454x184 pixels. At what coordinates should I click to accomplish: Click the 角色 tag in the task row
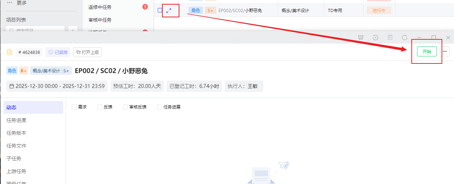tap(196, 10)
